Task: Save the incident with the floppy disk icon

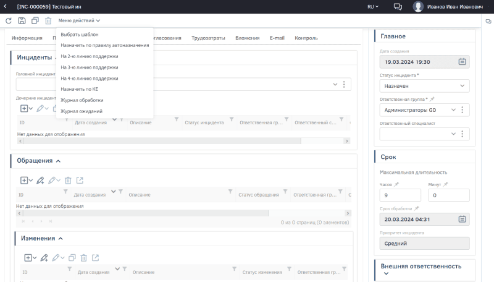Action: [22, 21]
